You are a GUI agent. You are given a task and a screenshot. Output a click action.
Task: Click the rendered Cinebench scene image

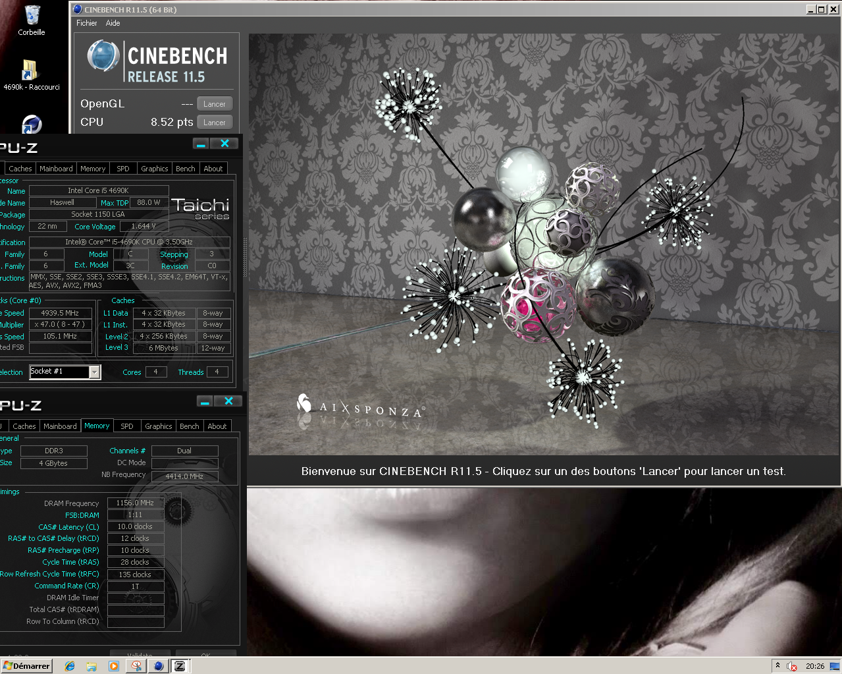544,244
